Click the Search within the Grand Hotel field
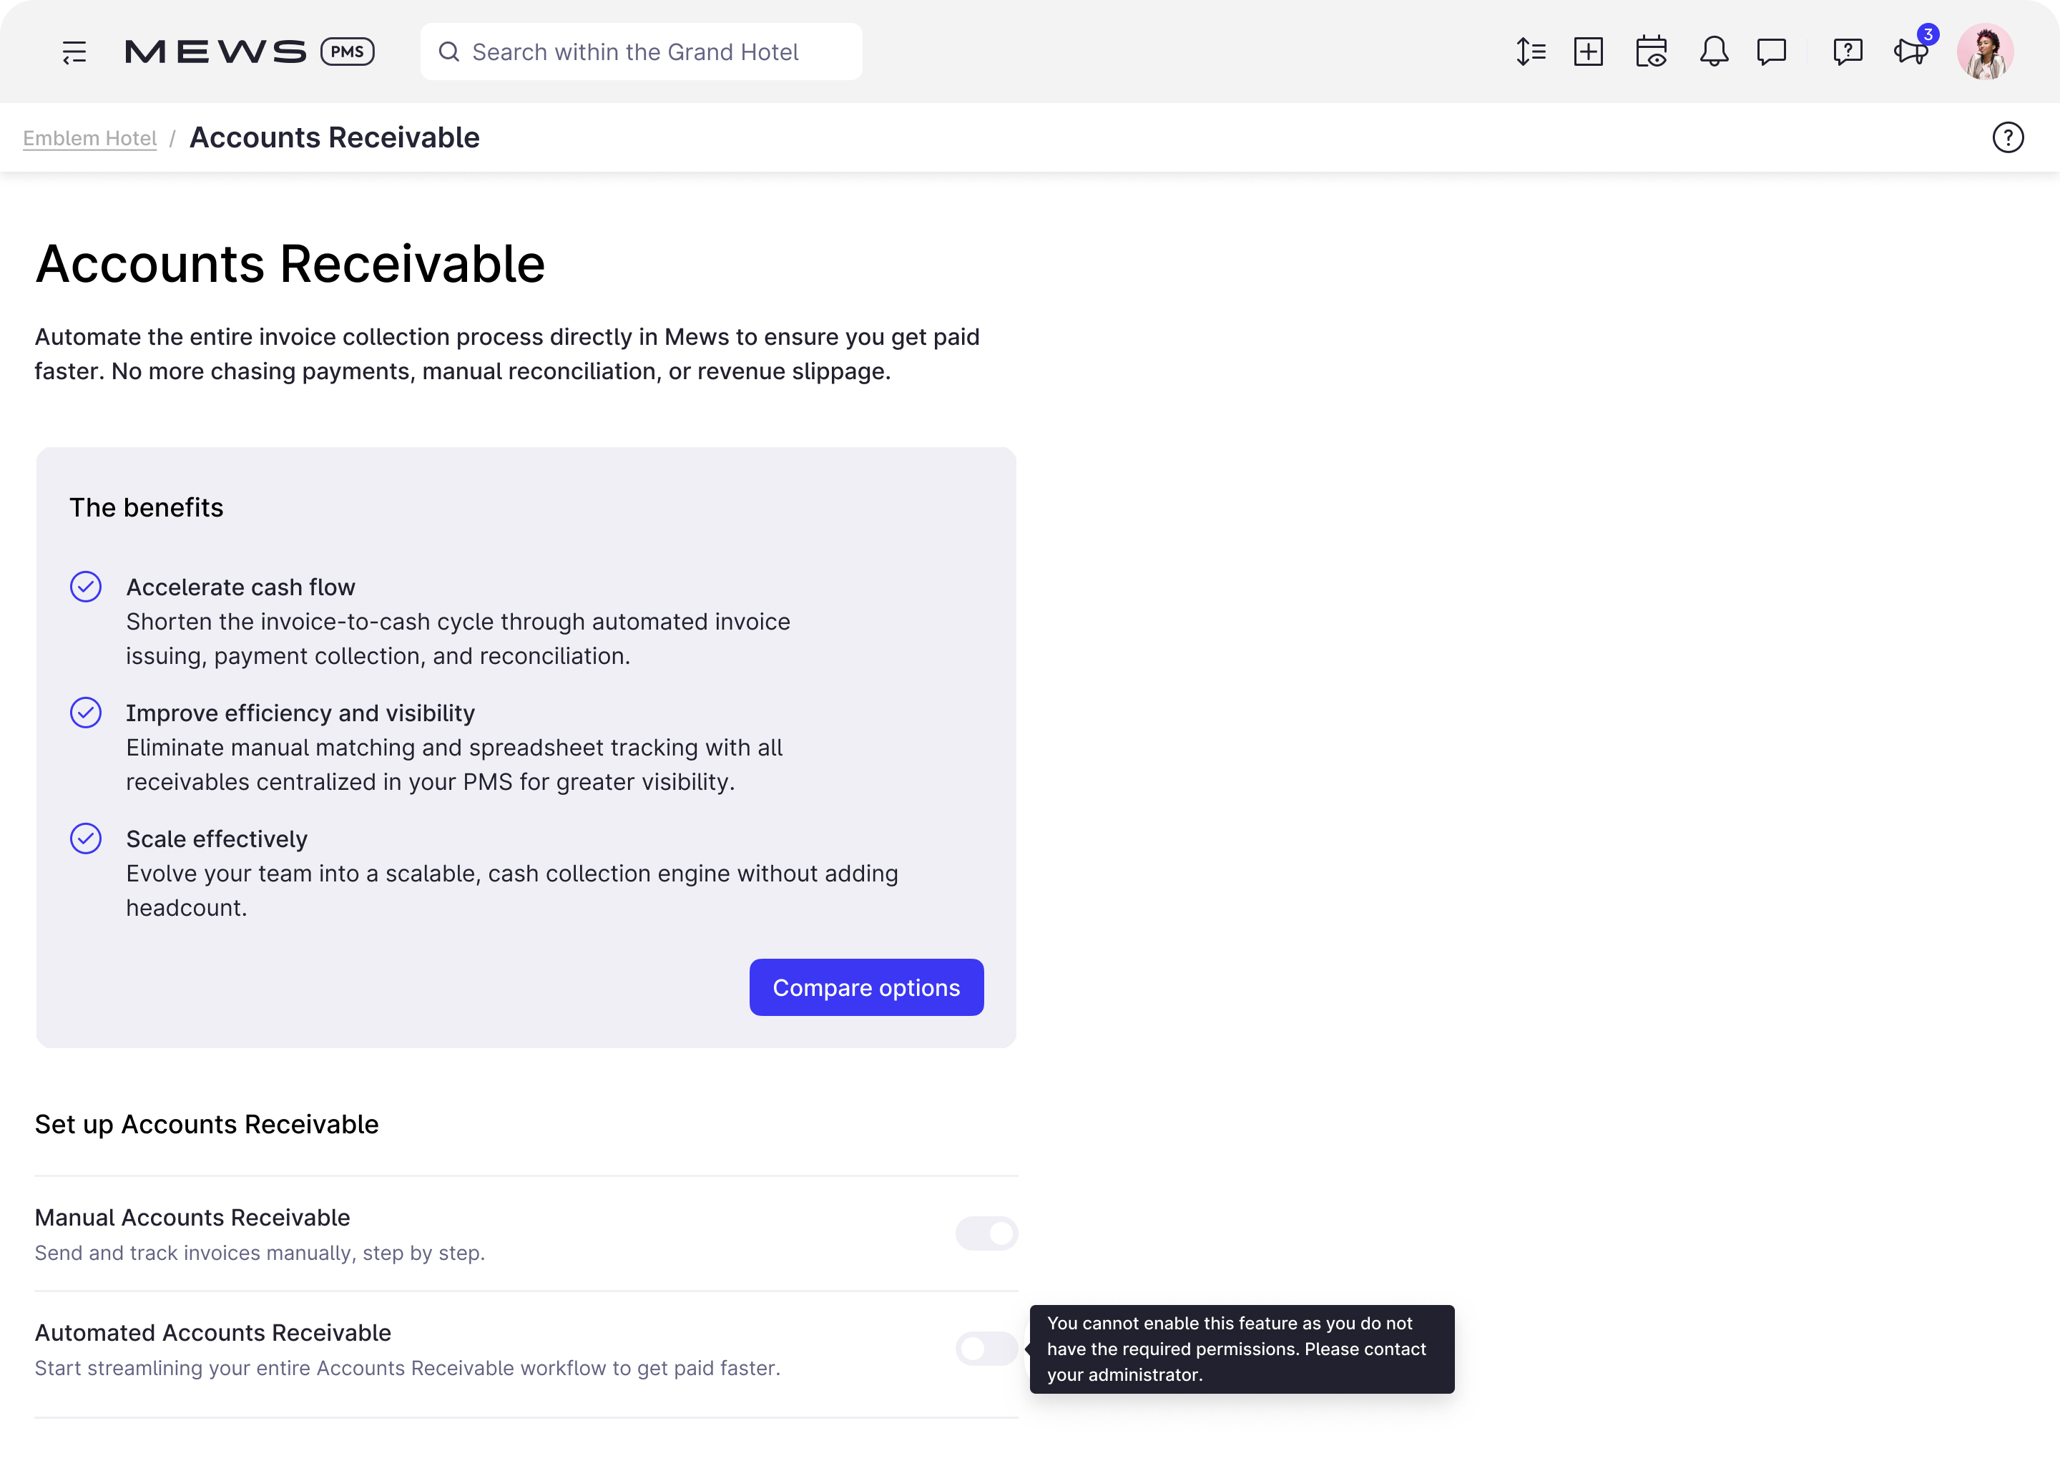This screenshot has width=2060, height=1476. pyautogui.click(x=642, y=52)
